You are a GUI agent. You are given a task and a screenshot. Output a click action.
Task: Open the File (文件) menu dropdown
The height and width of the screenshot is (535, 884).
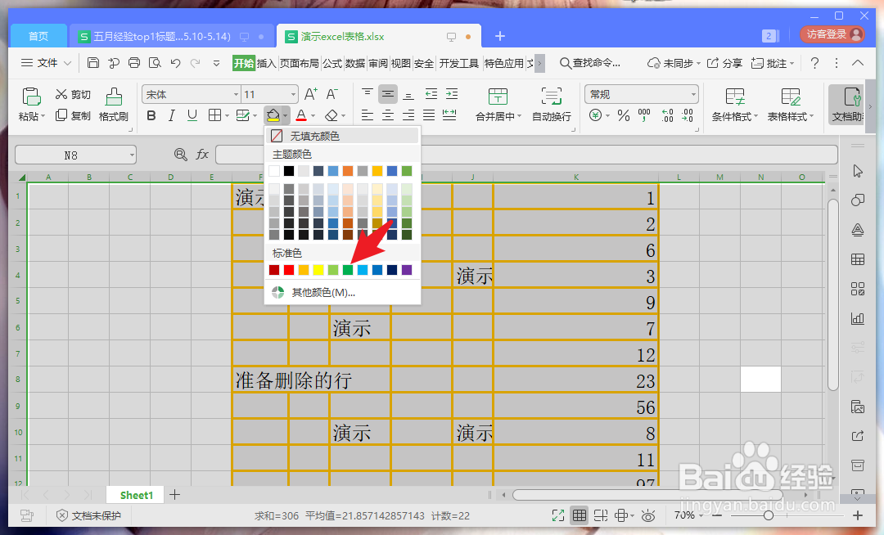(x=46, y=63)
